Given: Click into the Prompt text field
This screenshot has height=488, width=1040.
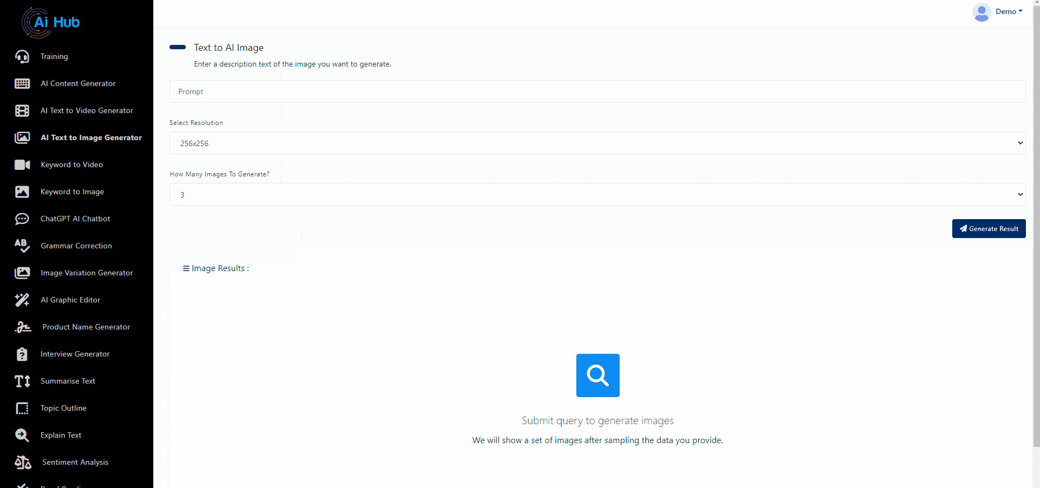Looking at the screenshot, I should click(x=597, y=91).
